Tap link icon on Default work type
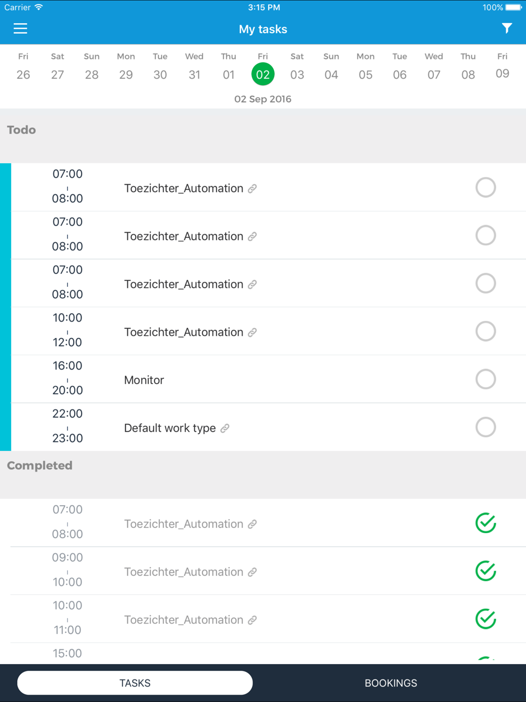The width and height of the screenshot is (526, 702). [x=225, y=428]
